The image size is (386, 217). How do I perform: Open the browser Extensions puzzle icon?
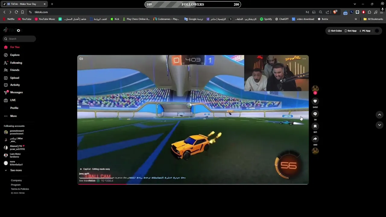[x=369, y=12]
